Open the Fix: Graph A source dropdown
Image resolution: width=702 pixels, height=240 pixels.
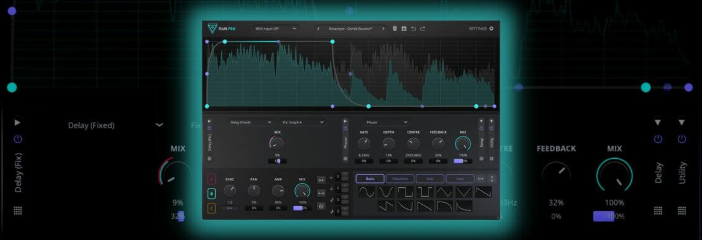click(x=303, y=122)
